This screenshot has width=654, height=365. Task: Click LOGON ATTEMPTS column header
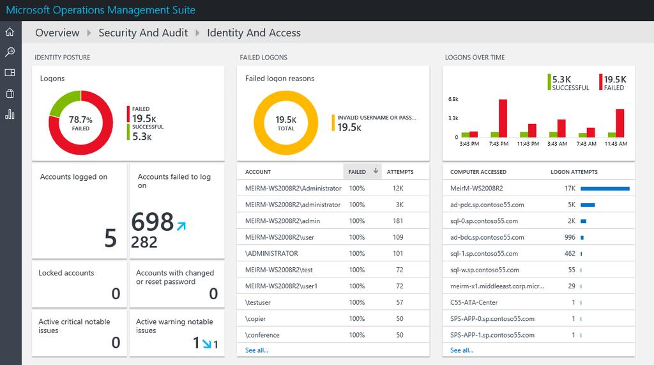[574, 172]
